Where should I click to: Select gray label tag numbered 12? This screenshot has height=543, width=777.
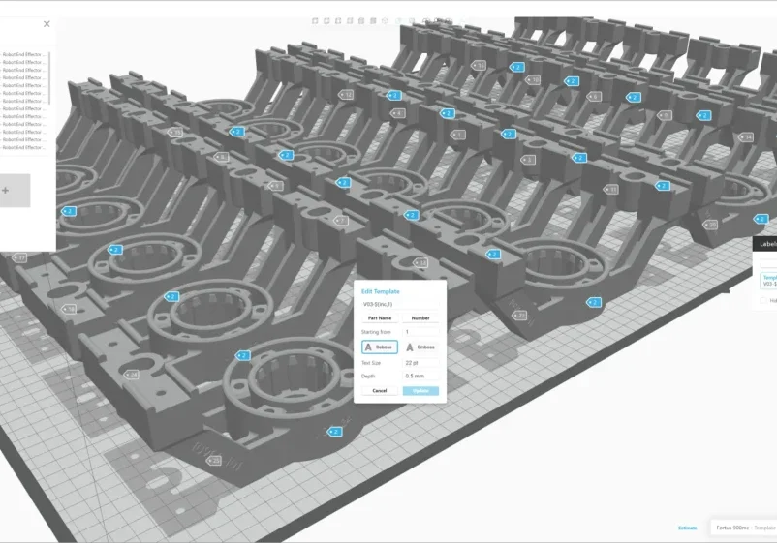tap(346, 94)
